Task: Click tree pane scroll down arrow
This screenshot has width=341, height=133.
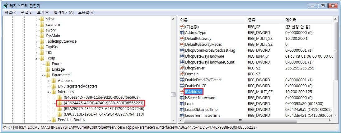Action: (173, 120)
